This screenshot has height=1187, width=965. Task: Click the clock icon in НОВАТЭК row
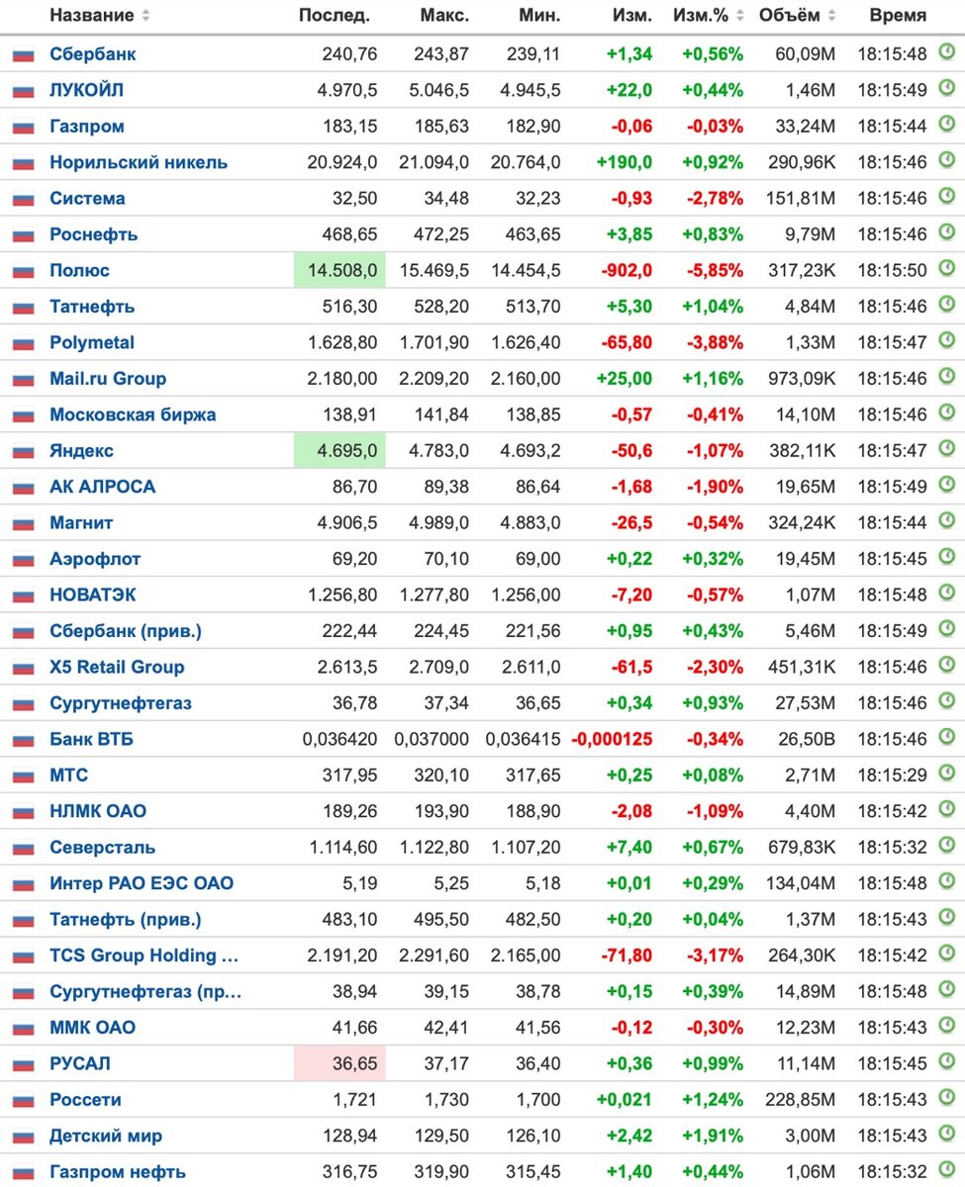tap(946, 593)
